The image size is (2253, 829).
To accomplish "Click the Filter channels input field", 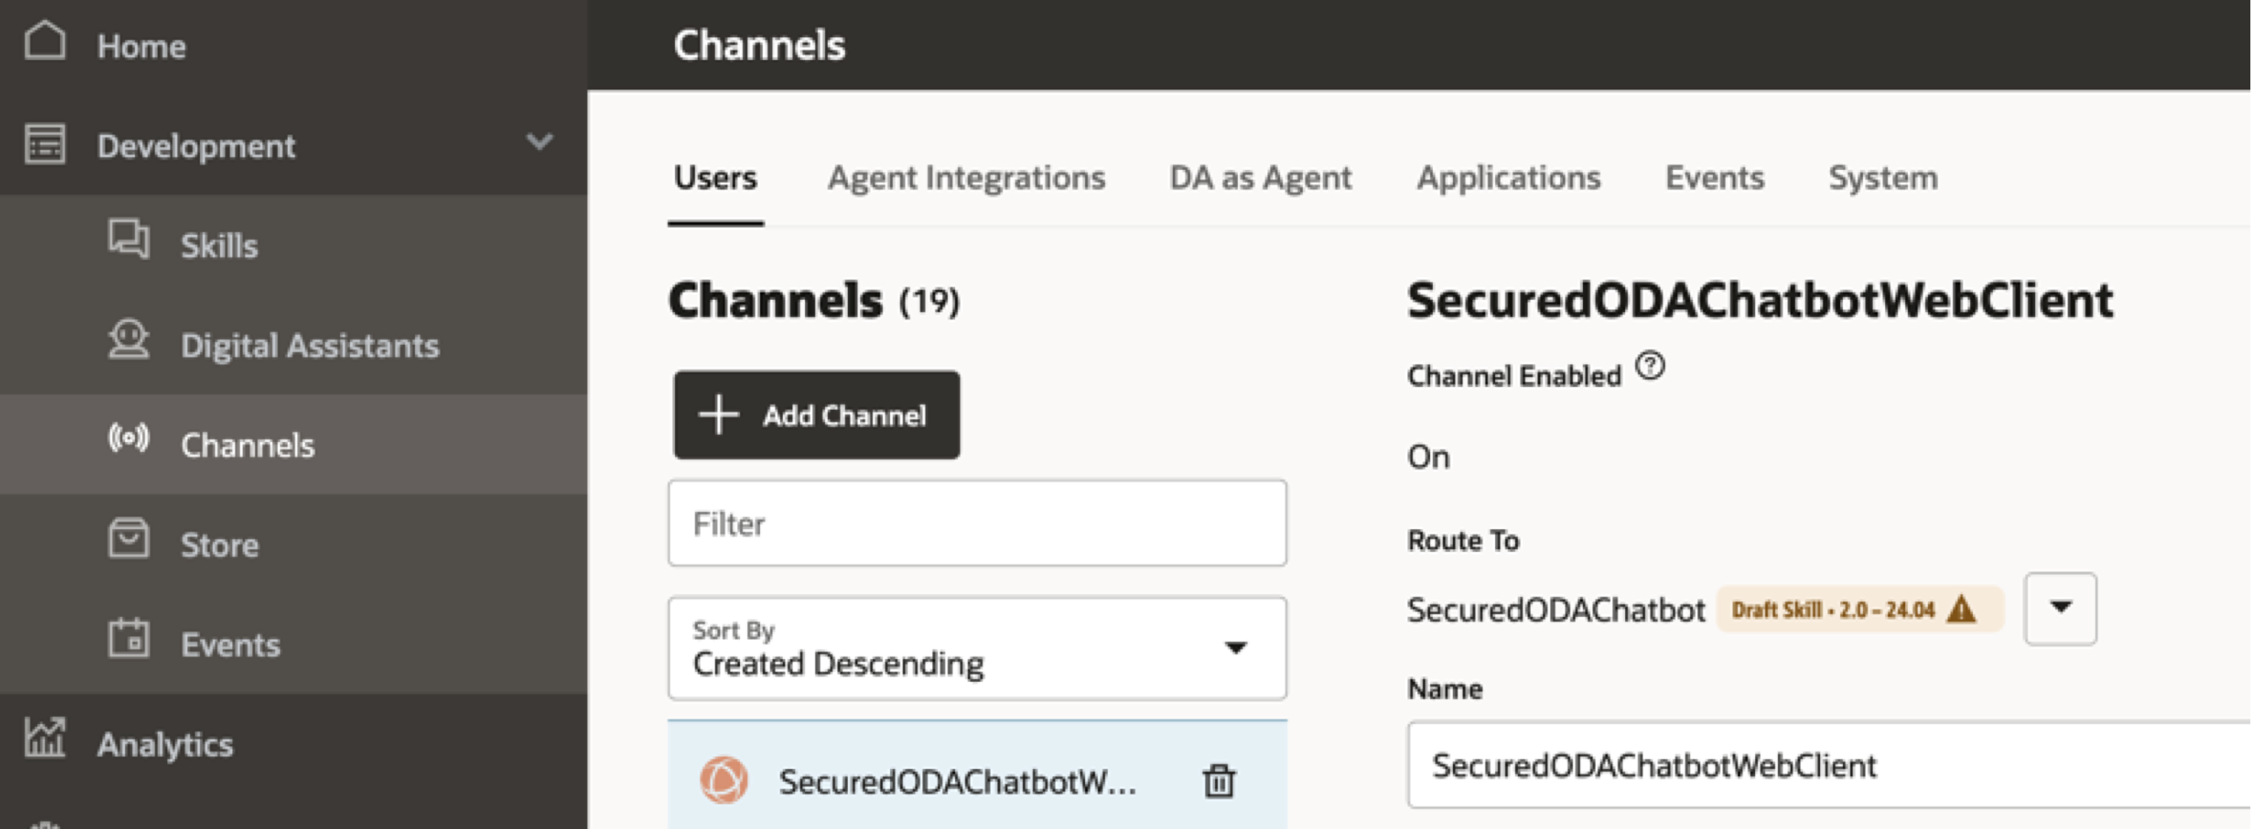I will tap(977, 523).
